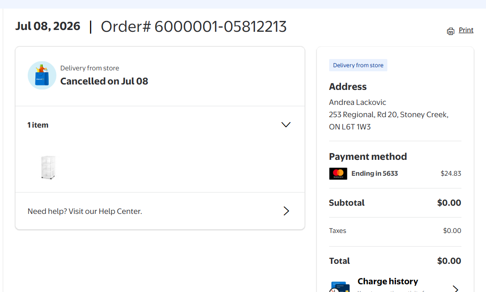Click the order number heading

(194, 27)
